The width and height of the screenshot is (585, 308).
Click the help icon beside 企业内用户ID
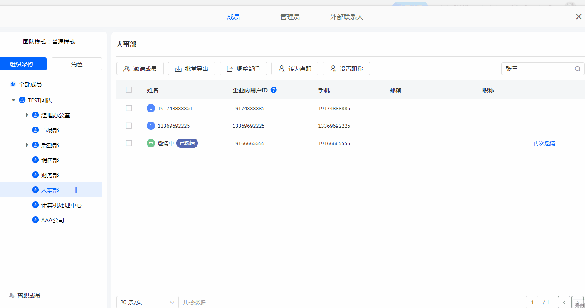(274, 90)
